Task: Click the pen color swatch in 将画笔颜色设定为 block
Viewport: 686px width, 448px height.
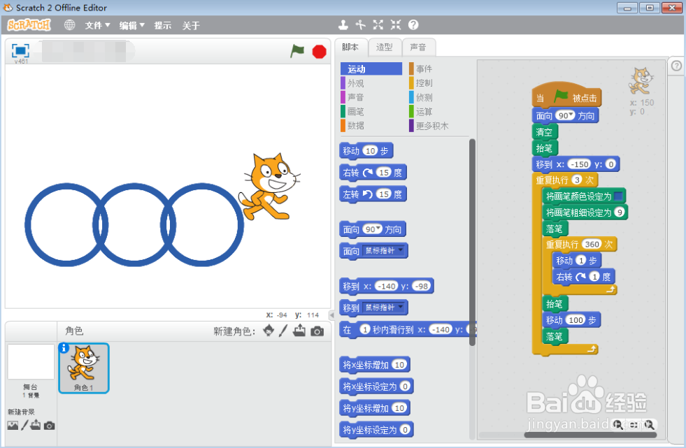Action: click(618, 196)
